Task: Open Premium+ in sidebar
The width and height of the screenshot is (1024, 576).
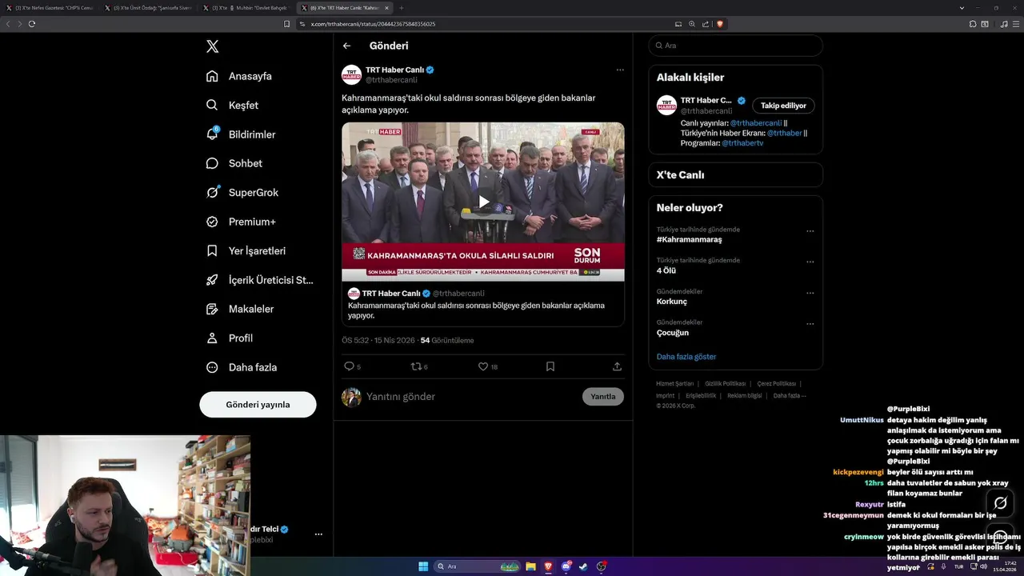Action: 241,222
